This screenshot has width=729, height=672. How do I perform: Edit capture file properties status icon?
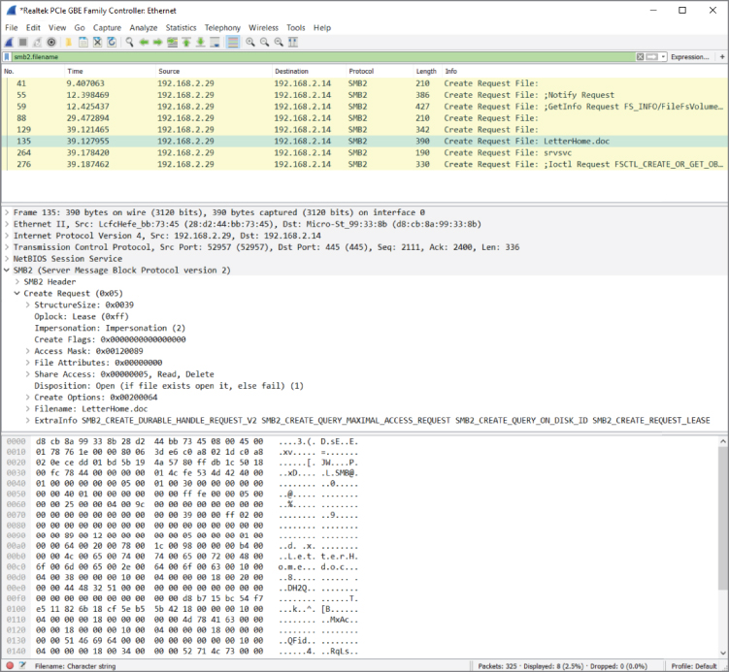coord(22,665)
